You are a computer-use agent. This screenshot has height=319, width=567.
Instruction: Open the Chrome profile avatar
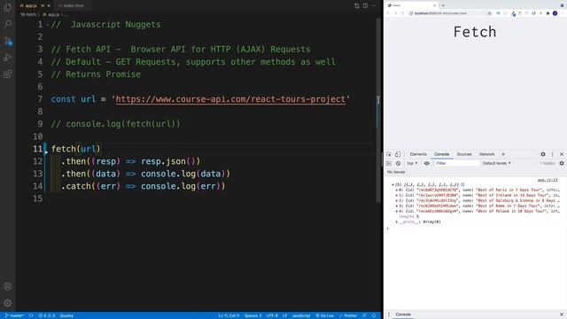pos(555,13)
